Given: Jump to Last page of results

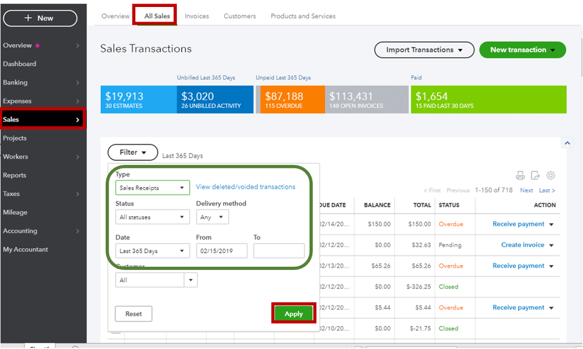Looking at the screenshot, I should pos(547,190).
